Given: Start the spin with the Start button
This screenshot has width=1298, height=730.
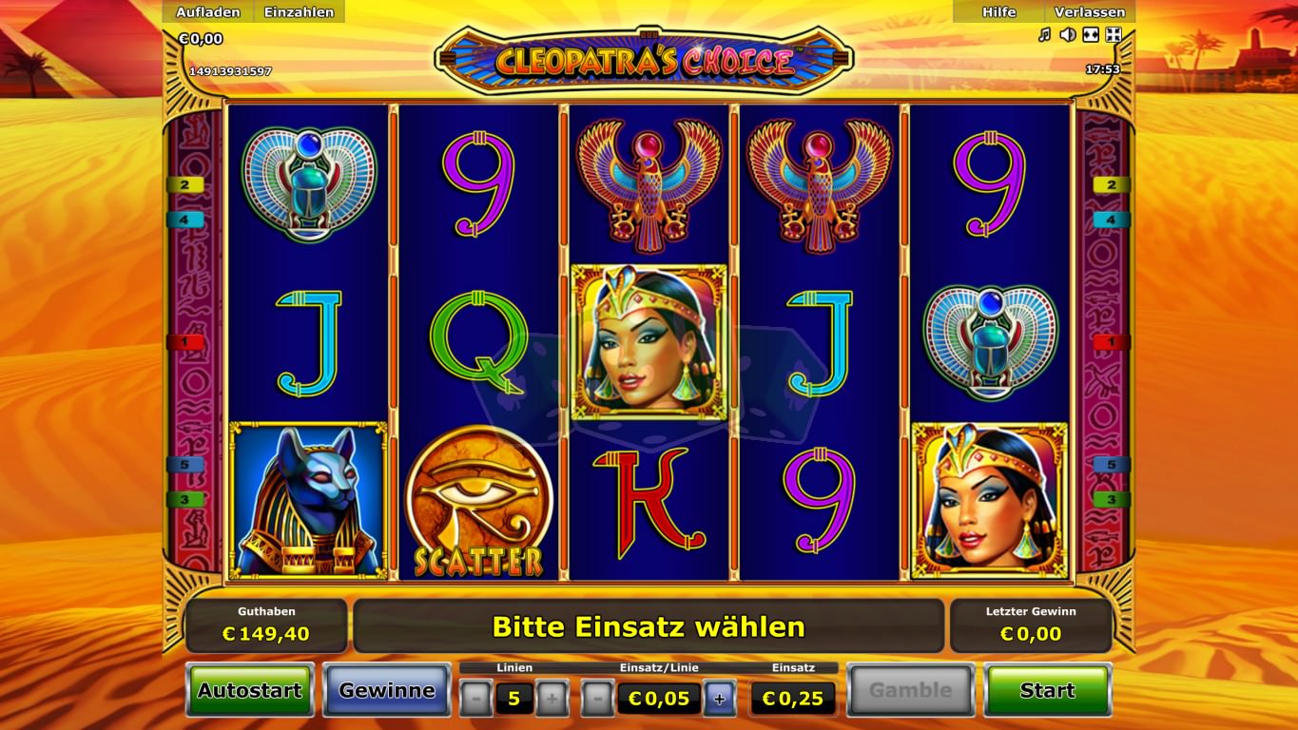Looking at the screenshot, I should point(1047,690).
